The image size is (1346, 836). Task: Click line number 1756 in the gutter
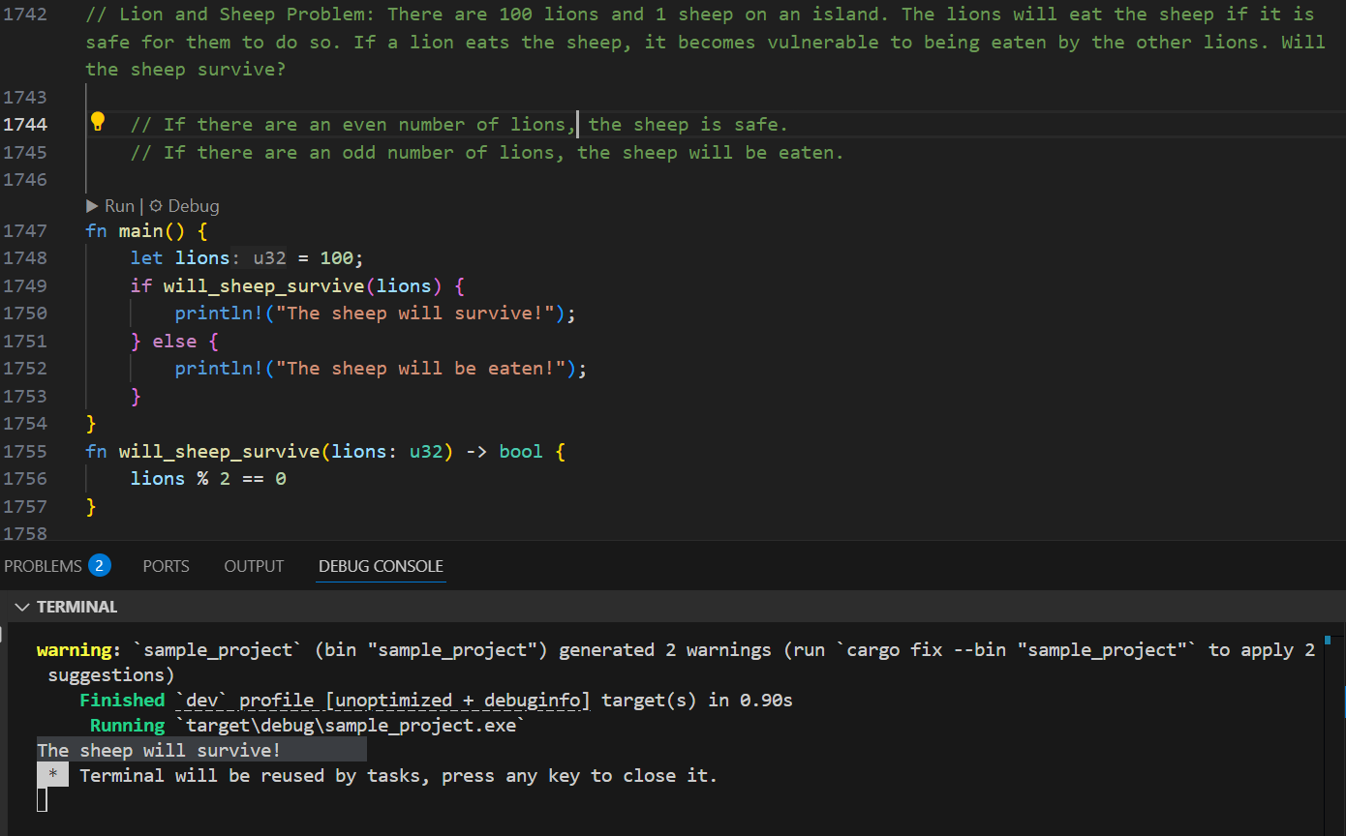(x=25, y=479)
